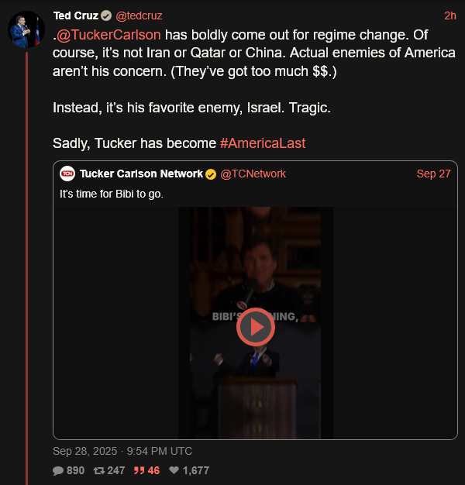Screen dimensions: 465x485
Task: Open the 2h timestamp link
Action: click(450, 15)
